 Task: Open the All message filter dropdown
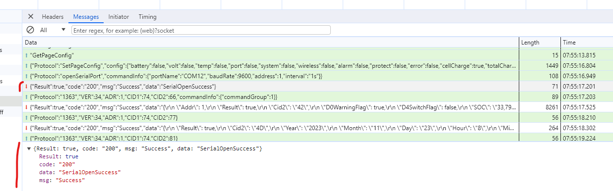pyautogui.click(x=53, y=30)
